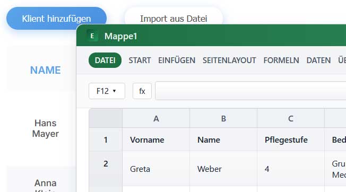Viewport: 346px width, 192px height.
Task: Go to the FORMELN ribbon tab
Action: [x=281, y=60]
